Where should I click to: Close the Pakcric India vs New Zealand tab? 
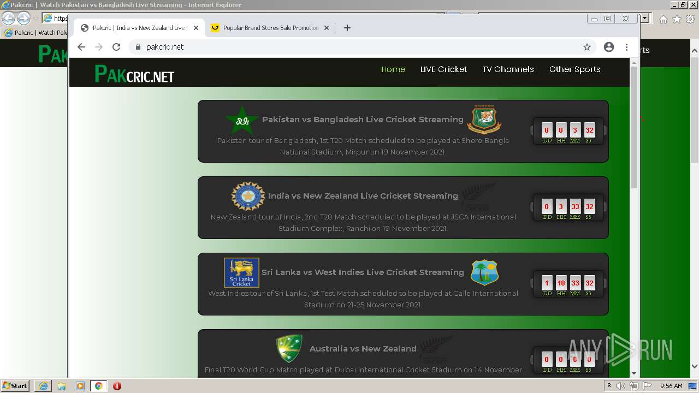tap(196, 28)
